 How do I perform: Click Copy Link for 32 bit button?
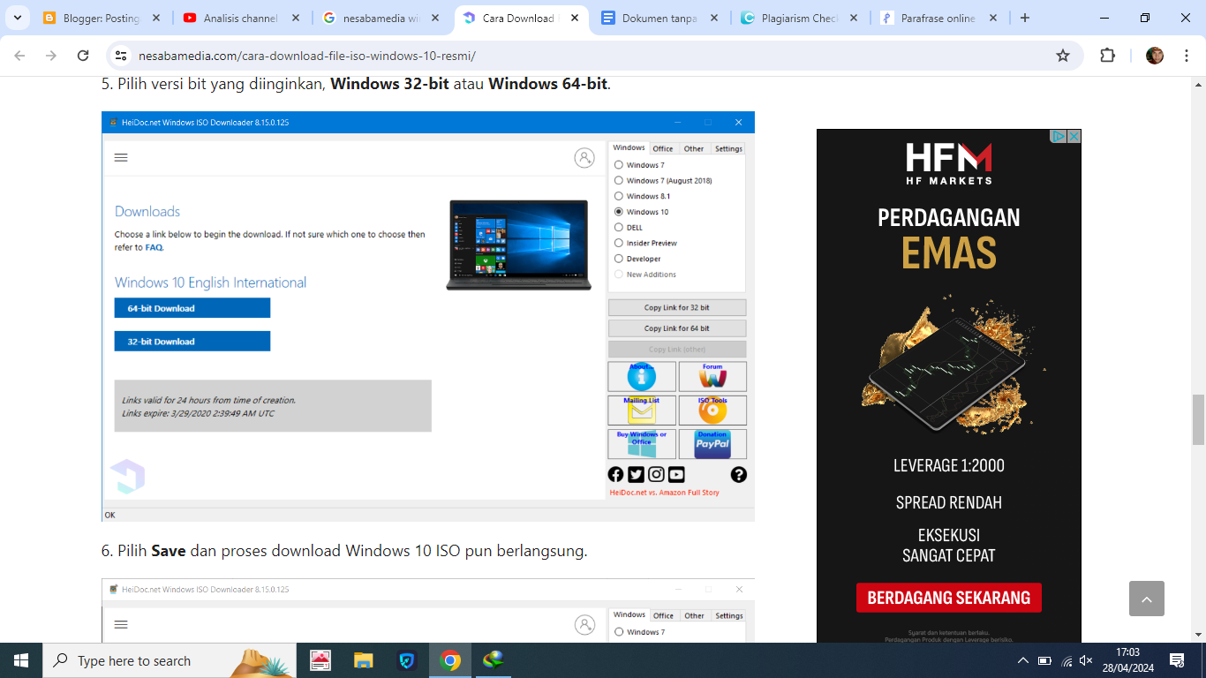pos(677,307)
